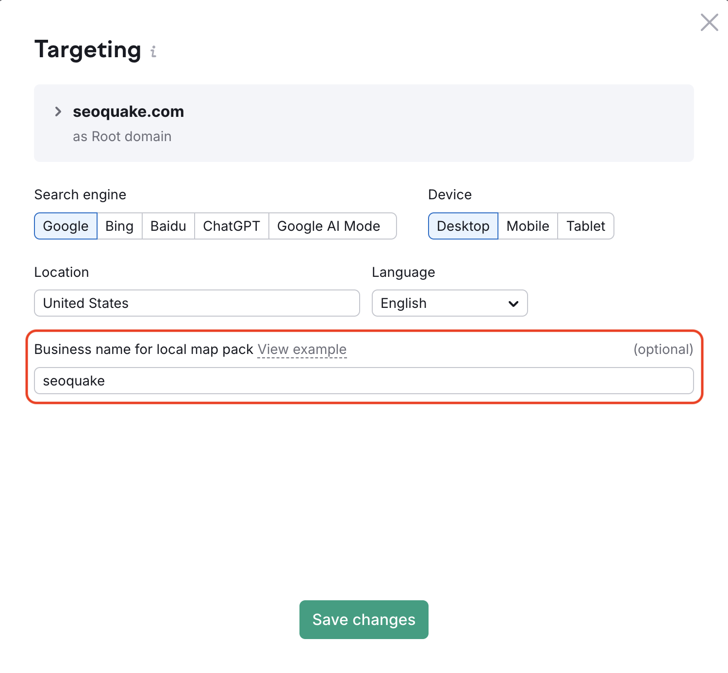The height and width of the screenshot is (673, 728).
Task: Click the United States location field
Action: point(197,304)
